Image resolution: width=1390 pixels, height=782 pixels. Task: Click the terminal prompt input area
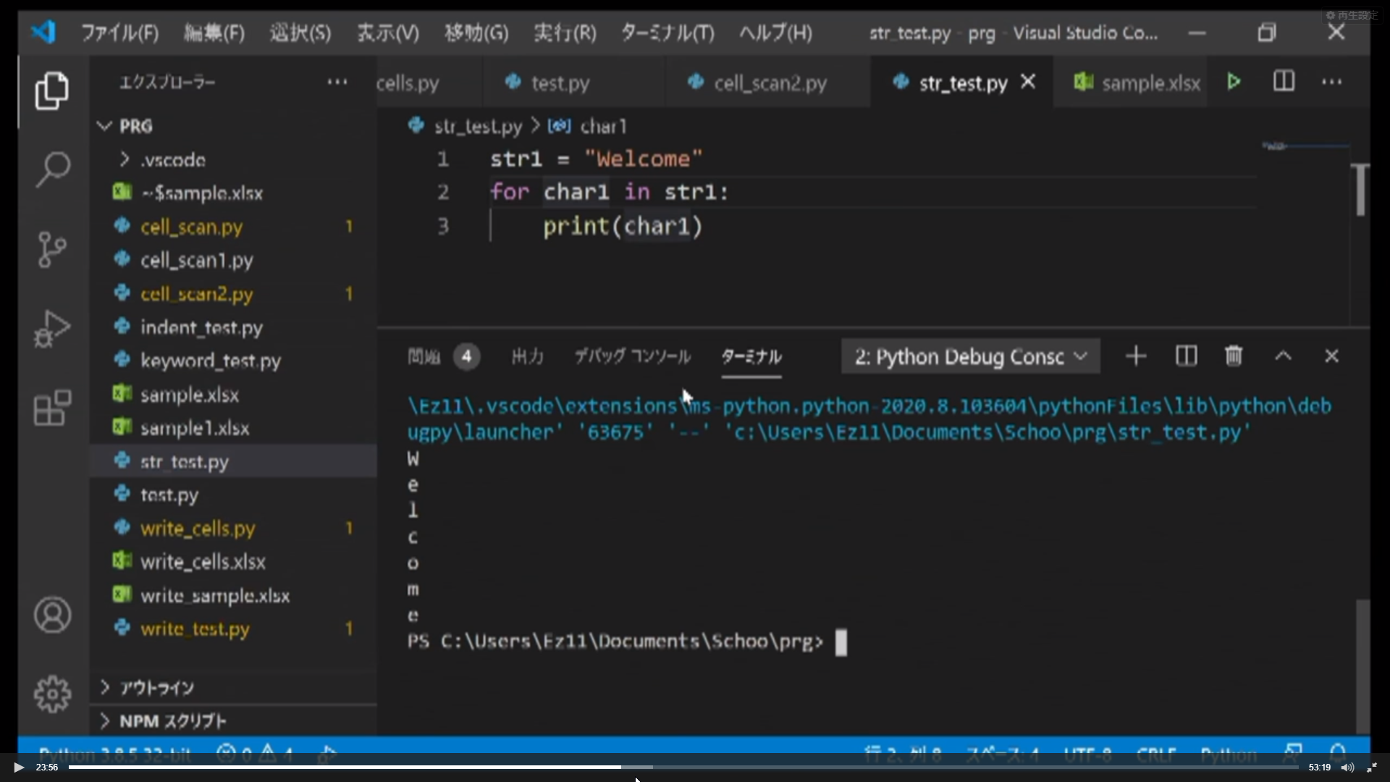(x=841, y=642)
